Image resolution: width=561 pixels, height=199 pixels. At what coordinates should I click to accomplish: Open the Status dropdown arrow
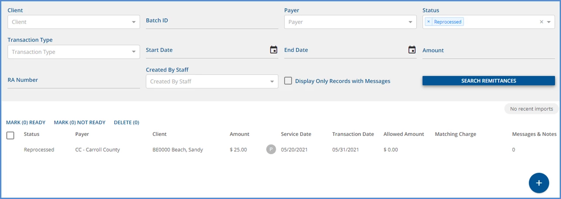(x=549, y=22)
